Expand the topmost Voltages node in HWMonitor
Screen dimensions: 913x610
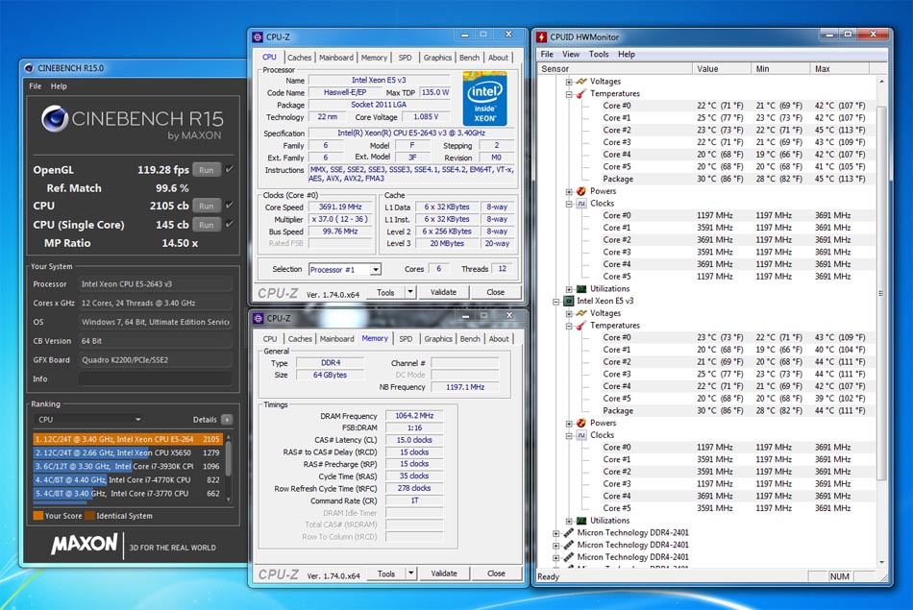point(569,82)
